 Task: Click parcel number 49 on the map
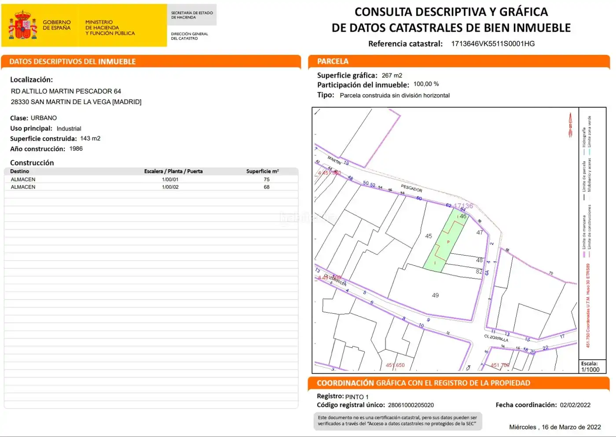click(x=435, y=296)
